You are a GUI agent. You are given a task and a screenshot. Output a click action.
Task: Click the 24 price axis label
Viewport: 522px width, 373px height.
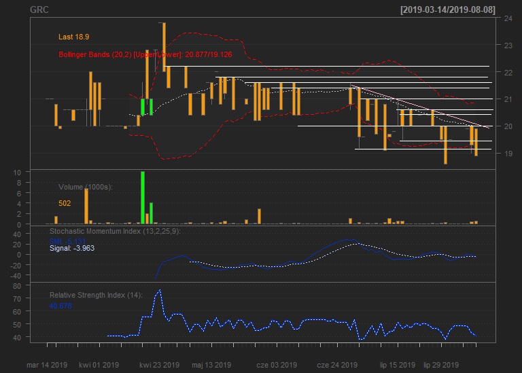(x=507, y=18)
